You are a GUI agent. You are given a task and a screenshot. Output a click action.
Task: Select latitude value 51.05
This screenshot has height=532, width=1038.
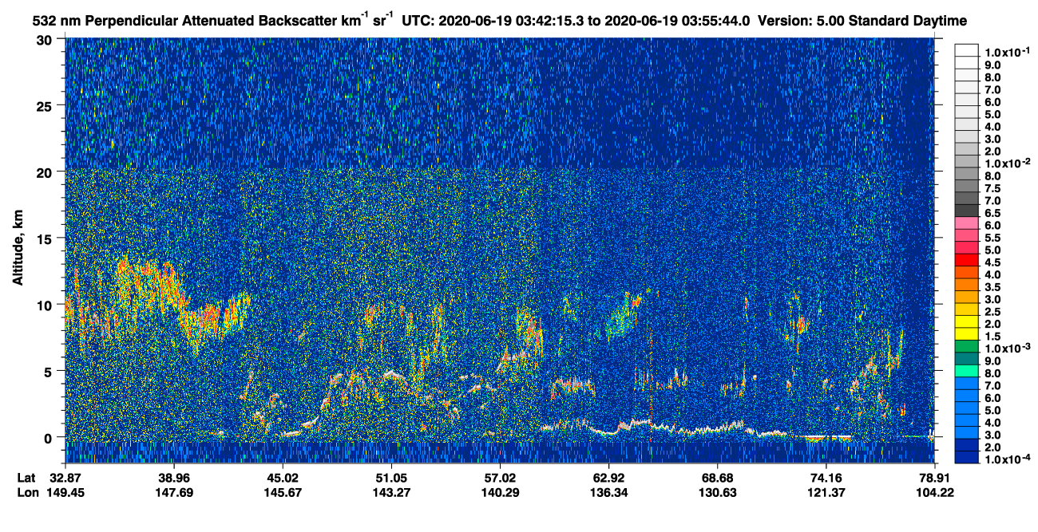coord(391,478)
